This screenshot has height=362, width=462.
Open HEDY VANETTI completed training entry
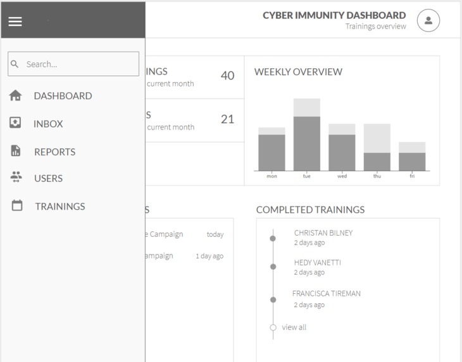317,267
